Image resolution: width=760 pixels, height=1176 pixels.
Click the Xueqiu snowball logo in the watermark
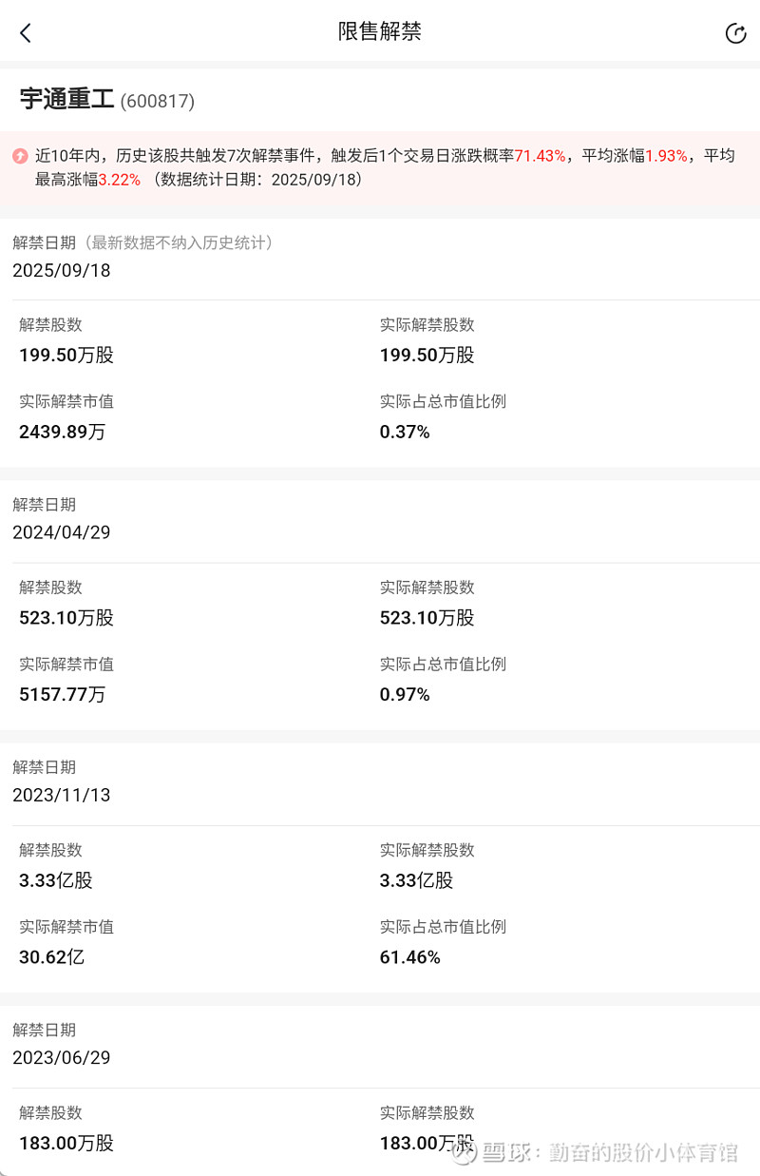(464, 1152)
